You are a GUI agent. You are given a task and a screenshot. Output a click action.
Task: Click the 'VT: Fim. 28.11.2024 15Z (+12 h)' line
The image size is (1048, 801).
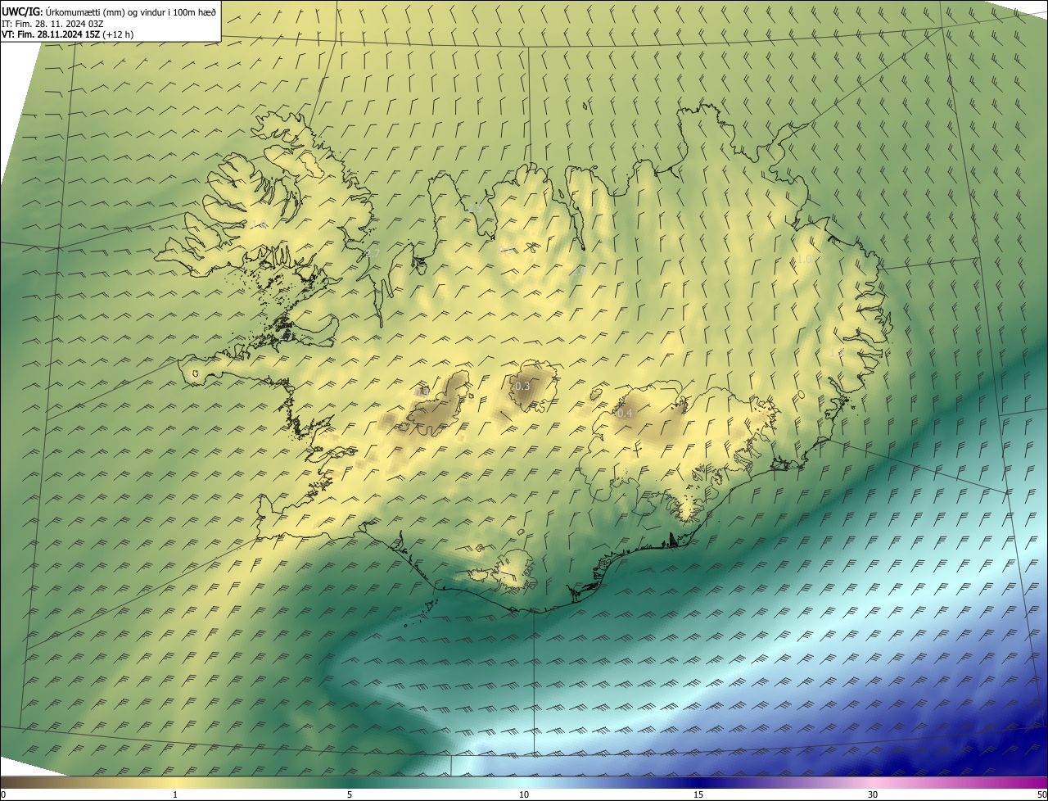pyautogui.click(x=67, y=34)
